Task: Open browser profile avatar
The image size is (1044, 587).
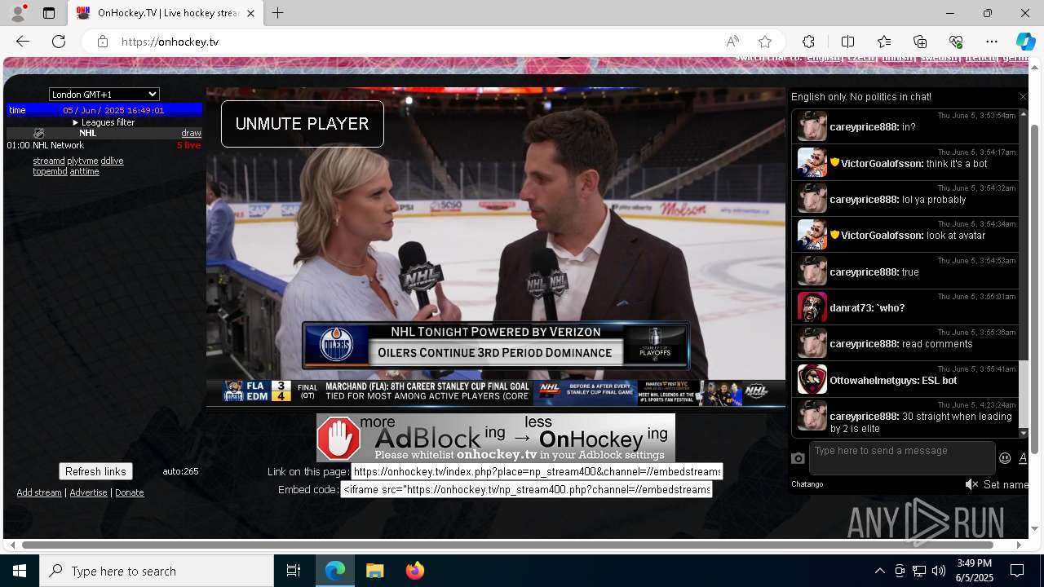Action: [x=17, y=13]
